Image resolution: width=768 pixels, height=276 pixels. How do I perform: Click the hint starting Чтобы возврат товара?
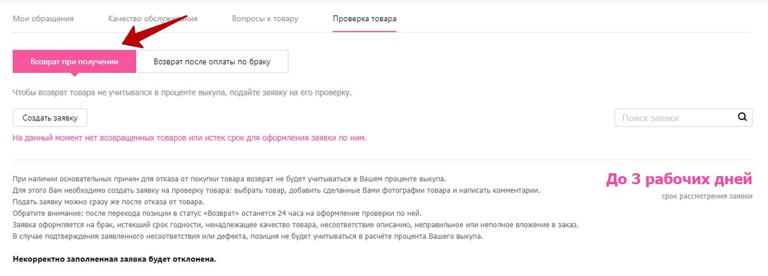182,93
